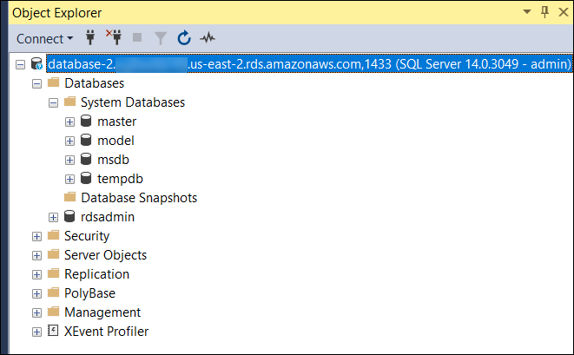Select the System Databases label
The height and width of the screenshot is (355, 574).
point(133,102)
